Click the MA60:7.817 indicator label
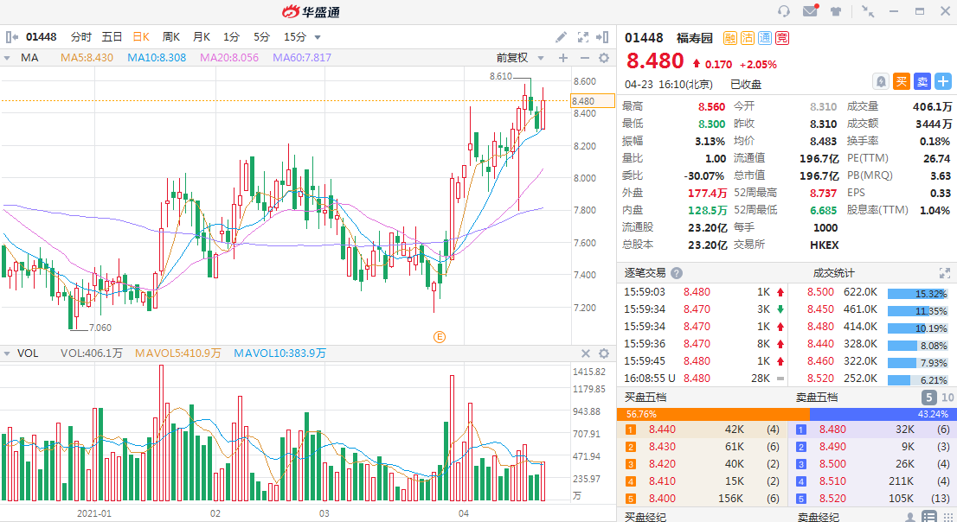 click(x=302, y=58)
